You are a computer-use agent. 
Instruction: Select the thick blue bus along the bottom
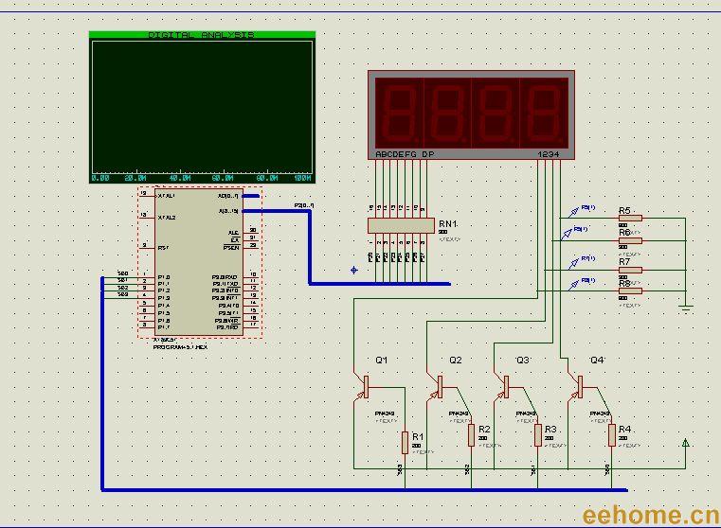pos(365,490)
